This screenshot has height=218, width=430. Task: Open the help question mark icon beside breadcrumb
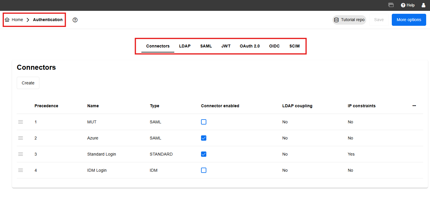coord(75,20)
